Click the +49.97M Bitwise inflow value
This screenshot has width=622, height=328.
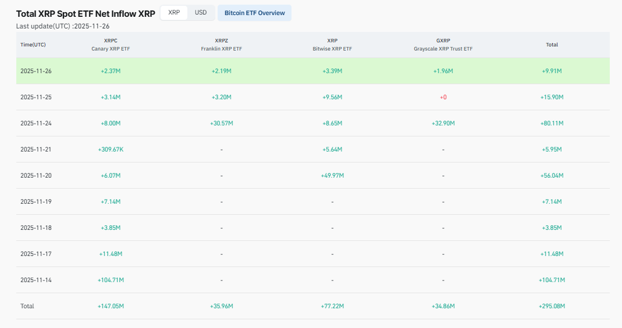[x=332, y=175]
